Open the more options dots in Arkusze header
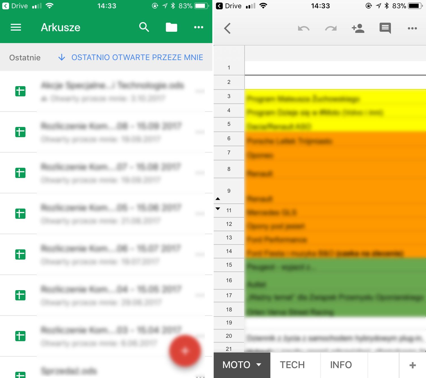The height and width of the screenshot is (378, 426). [x=199, y=27]
